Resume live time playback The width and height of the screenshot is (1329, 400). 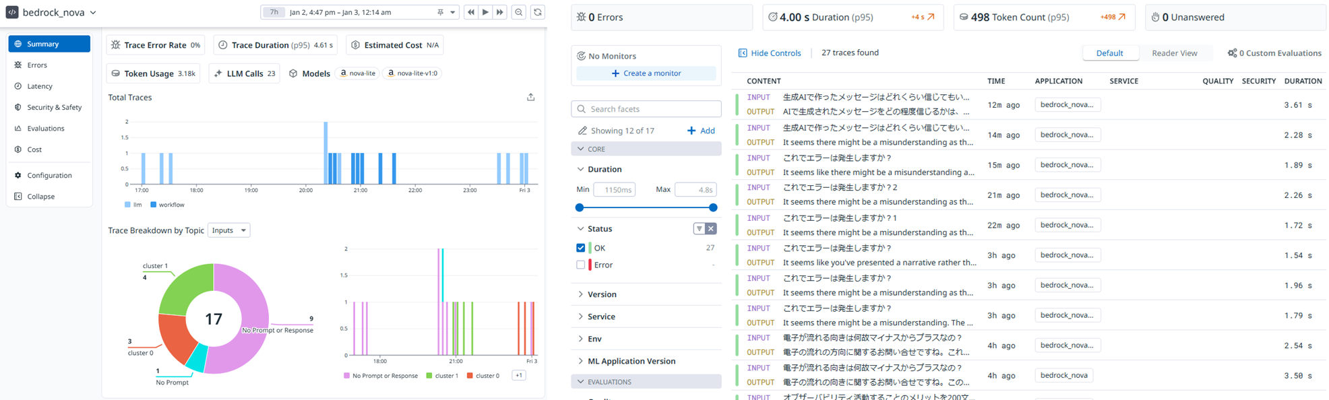pos(485,12)
